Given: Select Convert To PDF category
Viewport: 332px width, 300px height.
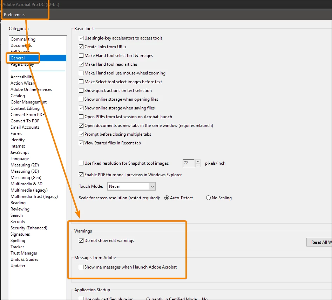Looking at the screenshot, I should pos(25,121).
